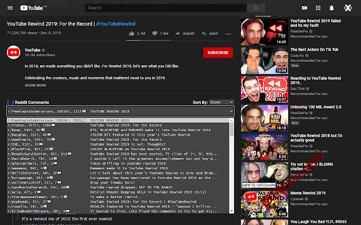
Task: Open the #YouTubeRewind hashtag link
Action: [x=116, y=24]
